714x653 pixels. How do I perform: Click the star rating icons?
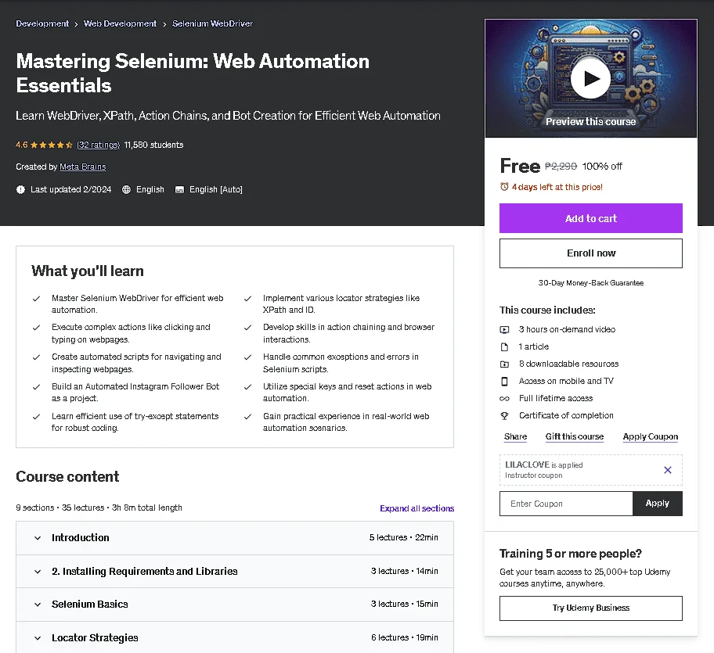tap(52, 145)
